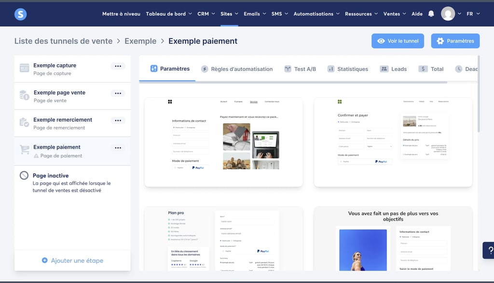494x283 pixels.
Task: Open the notifications bell icon
Action: coord(432,14)
